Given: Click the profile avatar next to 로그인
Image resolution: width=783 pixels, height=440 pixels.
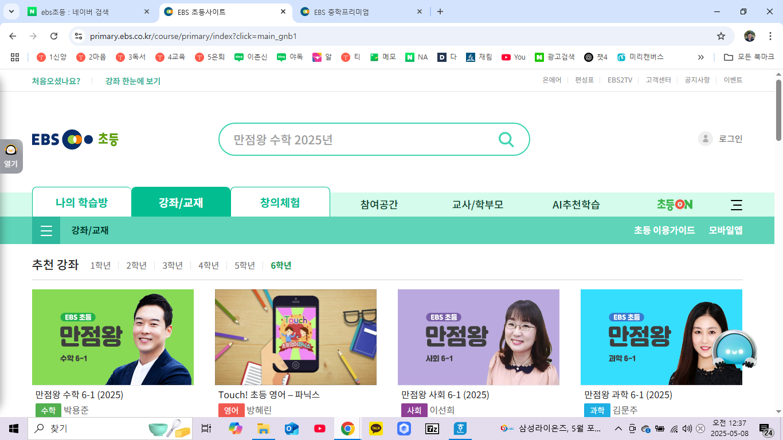Looking at the screenshot, I should click(x=705, y=139).
